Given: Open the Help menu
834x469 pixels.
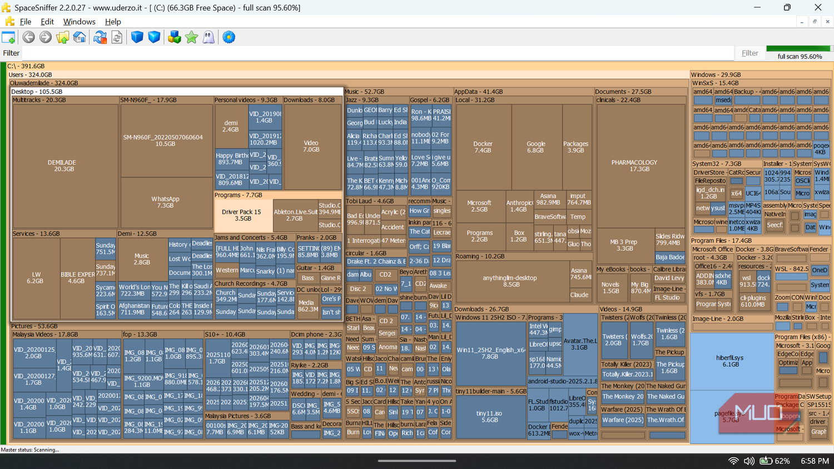Looking at the screenshot, I should click(113, 22).
